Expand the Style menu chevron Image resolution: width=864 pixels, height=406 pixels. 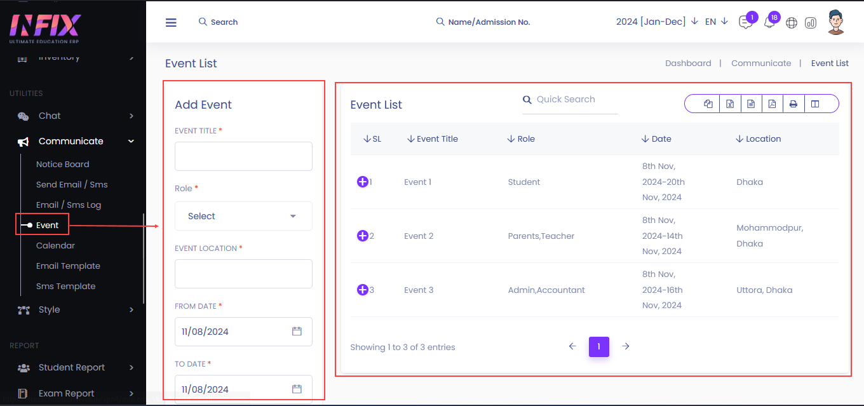click(132, 309)
